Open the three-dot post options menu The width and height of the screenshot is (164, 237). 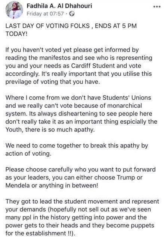point(157,7)
